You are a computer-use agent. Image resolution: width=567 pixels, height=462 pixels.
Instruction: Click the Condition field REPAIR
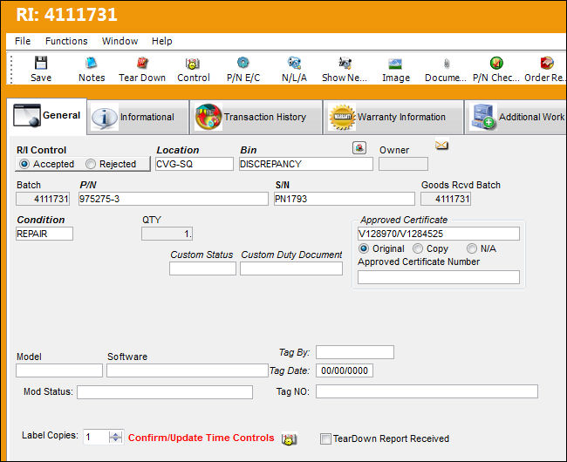[x=44, y=234]
